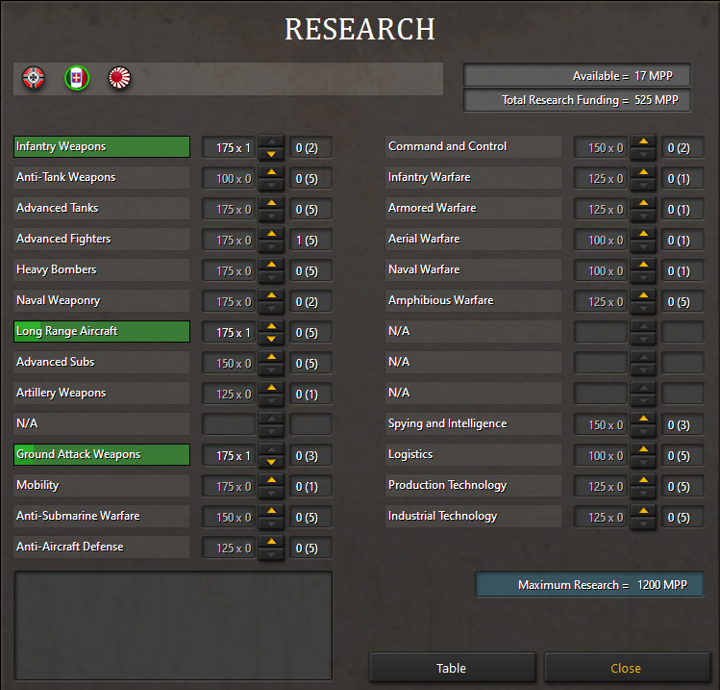720x690 pixels.
Task: Increase Production Technology research with up arrow
Action: point(644,480)
